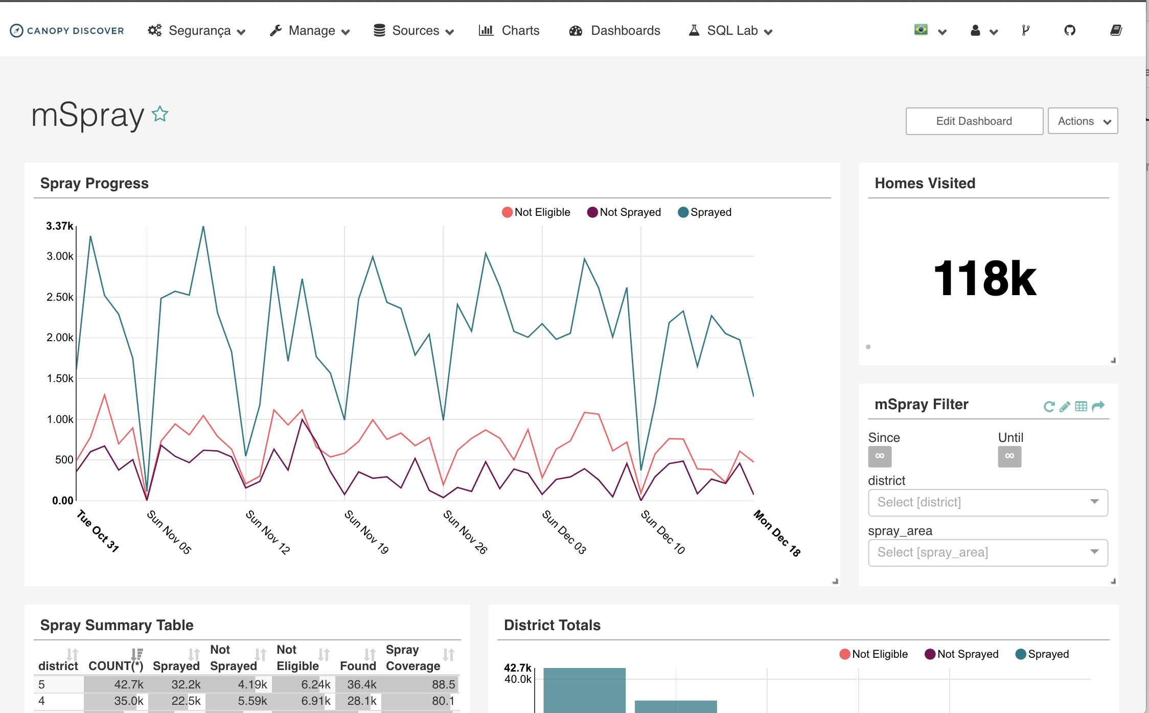Click the share arrow icon in mSpray Filter
This screenshot has height=713, width=1149.
point(1098,407)
